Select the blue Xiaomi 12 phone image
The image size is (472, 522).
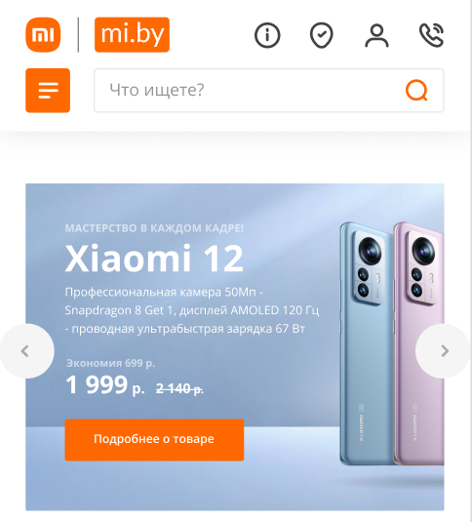[368, 343]
